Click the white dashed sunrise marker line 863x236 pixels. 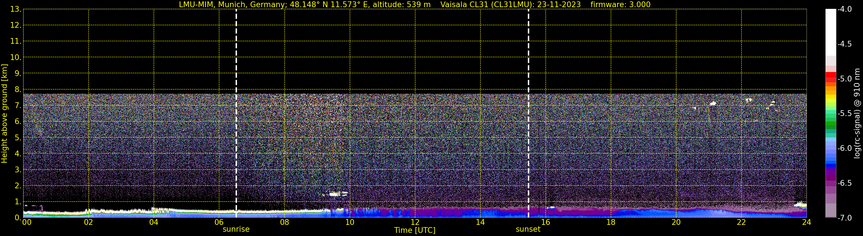(236, 113)
